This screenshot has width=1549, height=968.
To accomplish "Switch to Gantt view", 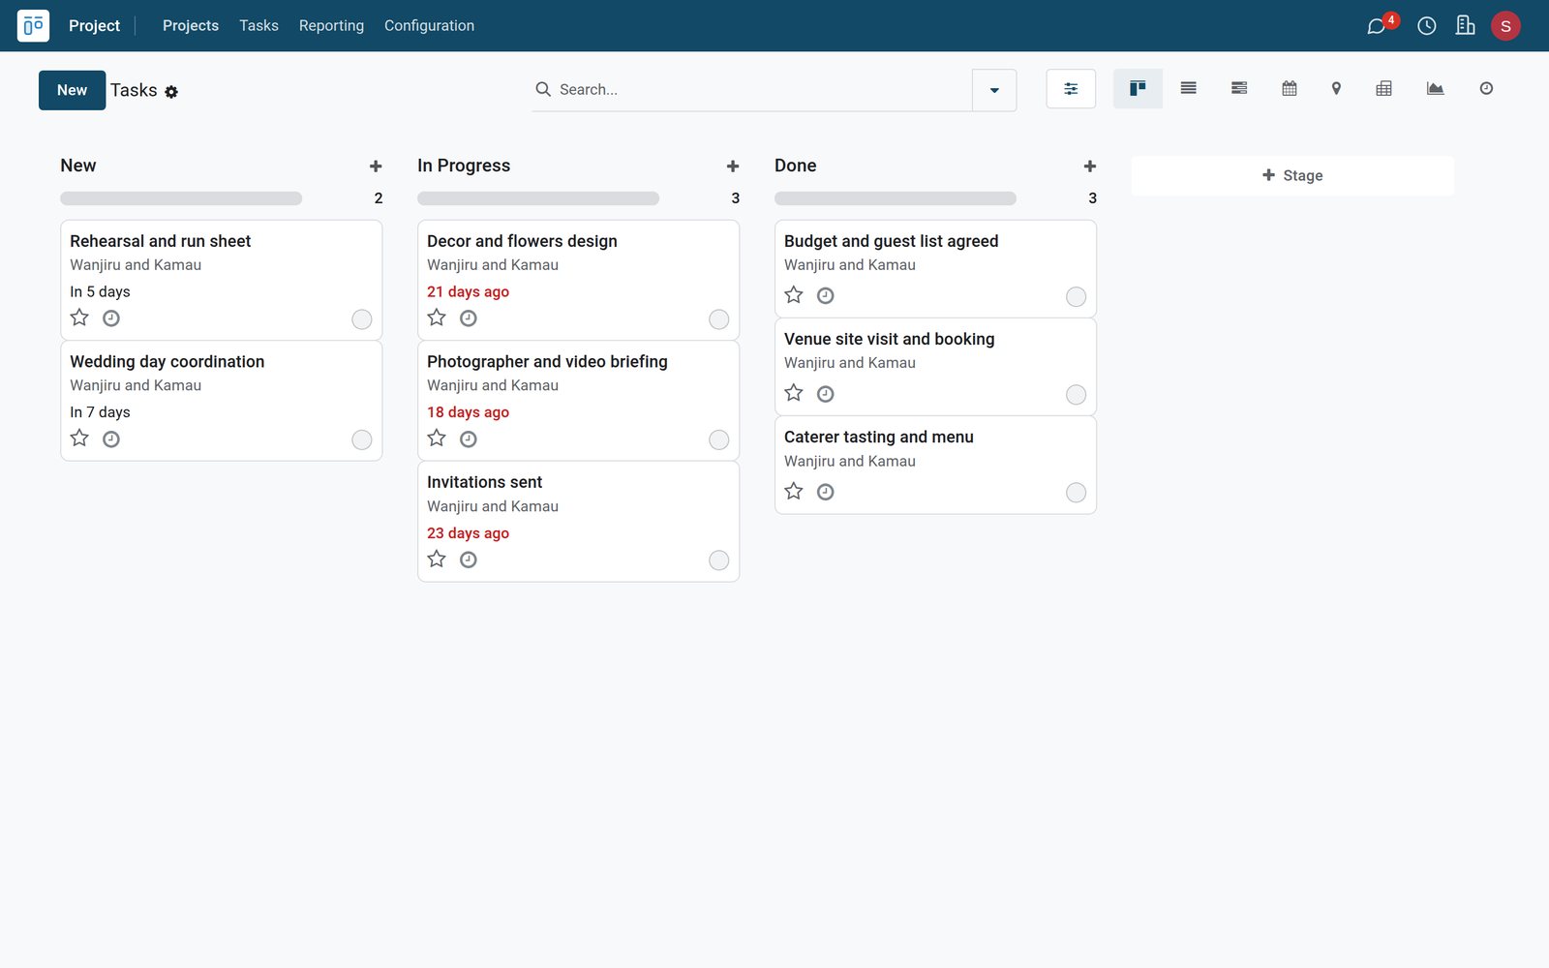I will tap(1239, 89).
